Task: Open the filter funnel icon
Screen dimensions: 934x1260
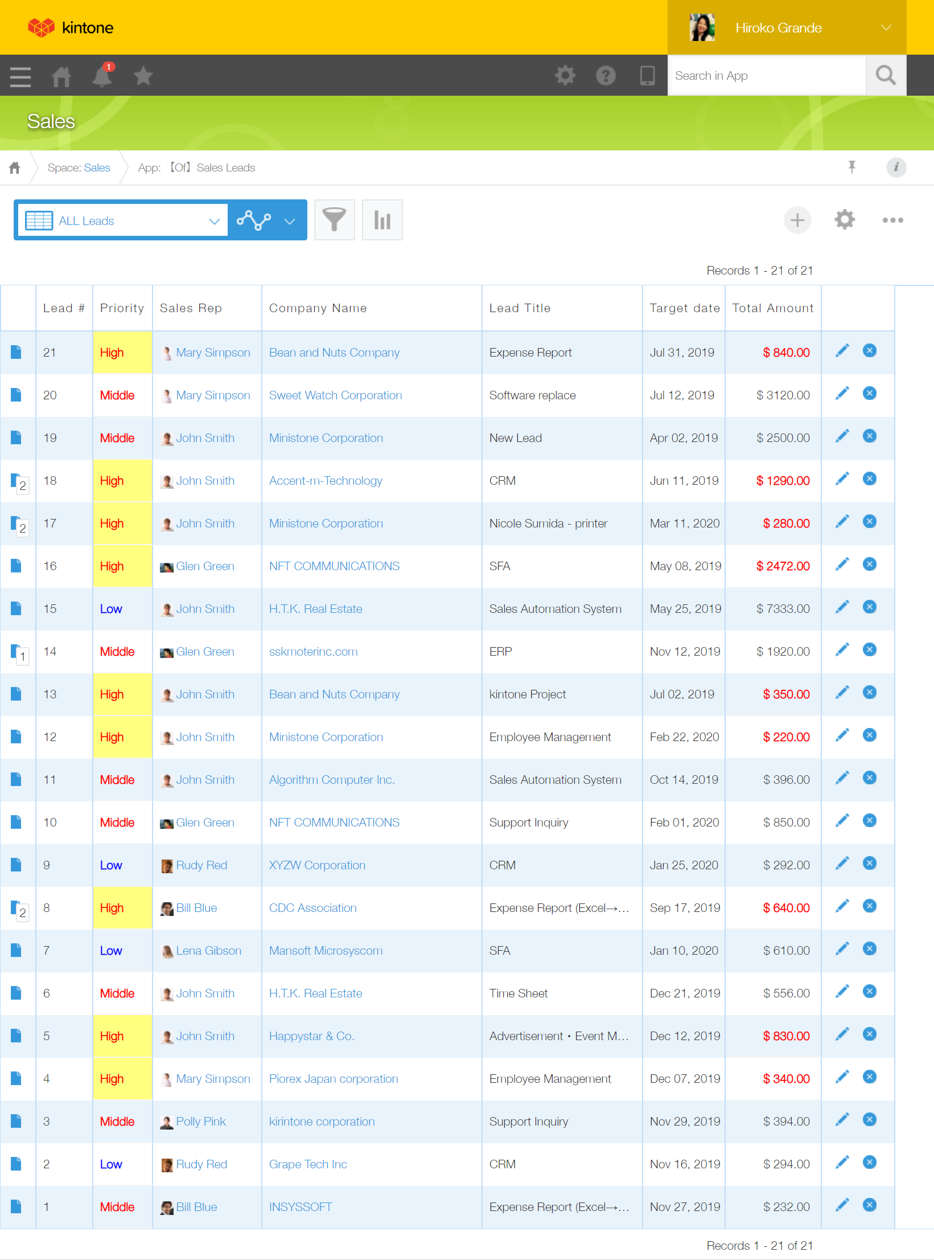Action: 334,220
